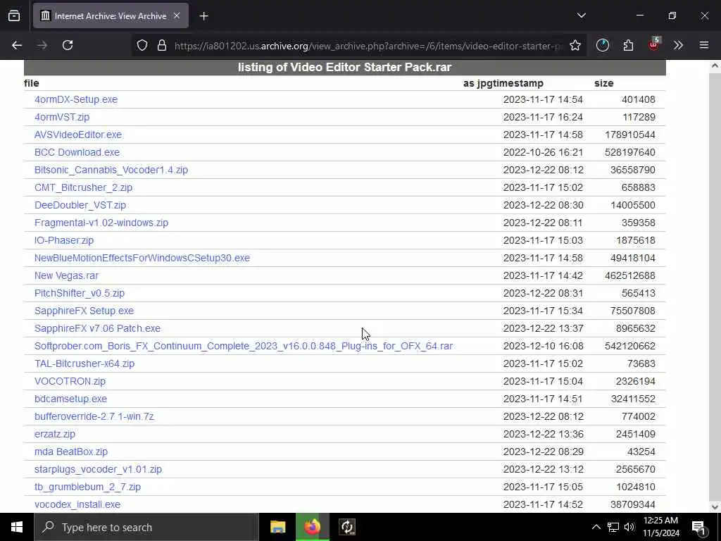
Task: Go back to the previous page
Action: tap(17, 45)
